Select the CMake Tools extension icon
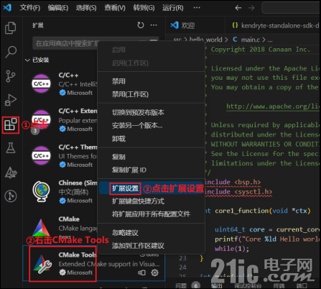 click(x=42, y=264)
